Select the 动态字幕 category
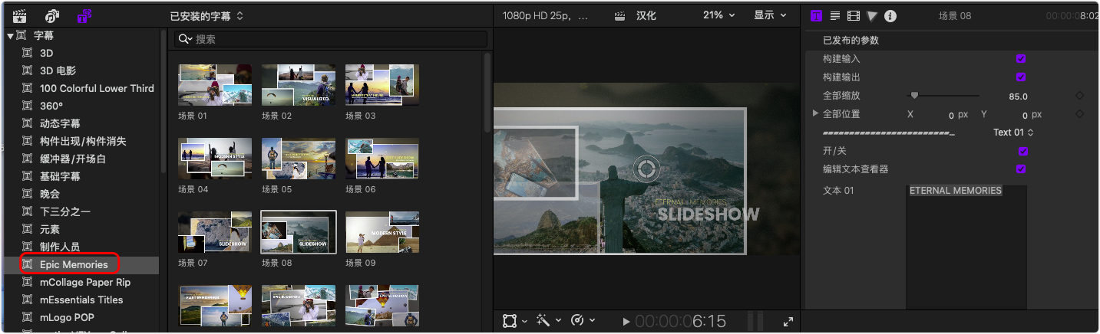Viewport: 1100px width, 334px height. click(60, 123)
